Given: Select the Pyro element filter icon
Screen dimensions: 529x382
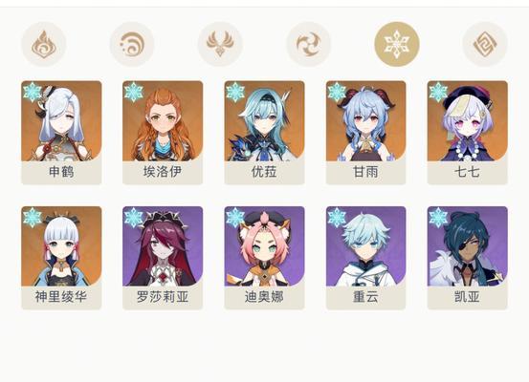Looking at the screenshot, I should coord(44,44).
